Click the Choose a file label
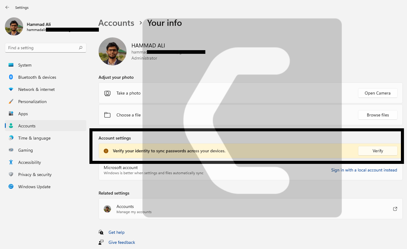Screen dimensions: 407x249 click(x=128, y=115)
